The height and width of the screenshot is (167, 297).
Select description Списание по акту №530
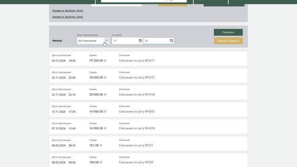point(136,162)
